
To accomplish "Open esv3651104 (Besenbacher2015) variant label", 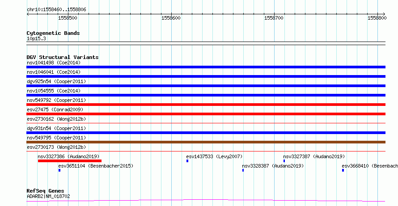I will click(x=96, y=166).
